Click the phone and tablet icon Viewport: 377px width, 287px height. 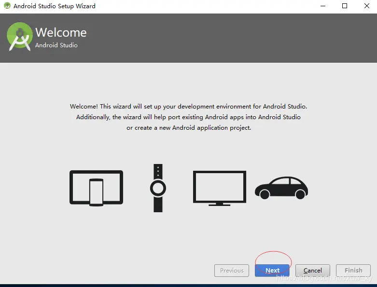[x=96, y=188]
